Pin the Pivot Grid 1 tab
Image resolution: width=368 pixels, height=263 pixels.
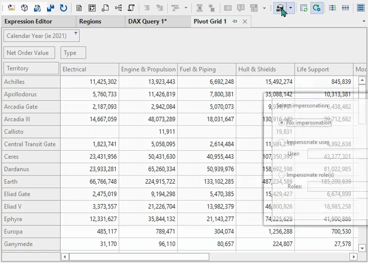pos(235,21)
